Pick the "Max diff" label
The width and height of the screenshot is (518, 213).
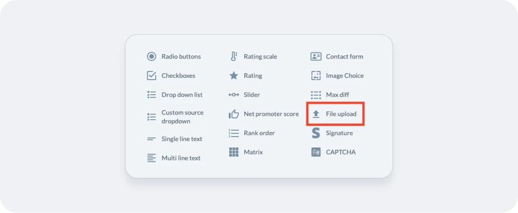(x=338, y=95)
